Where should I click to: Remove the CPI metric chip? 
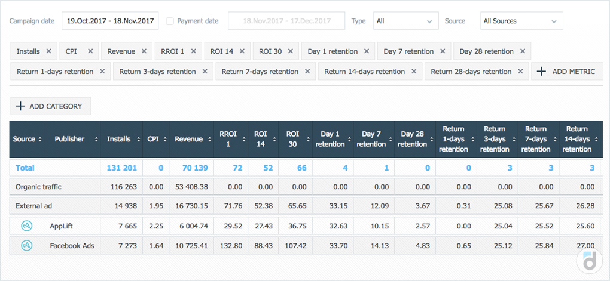click(90, 51)
